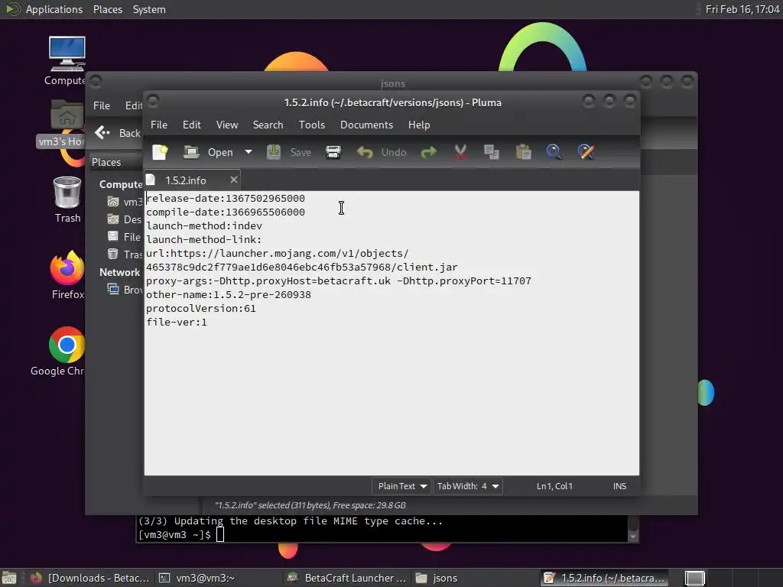Click the 1.5.2.info Pluma taskbar item
Image resolution: width=783 pixels, height=587 pixels.
604,578
